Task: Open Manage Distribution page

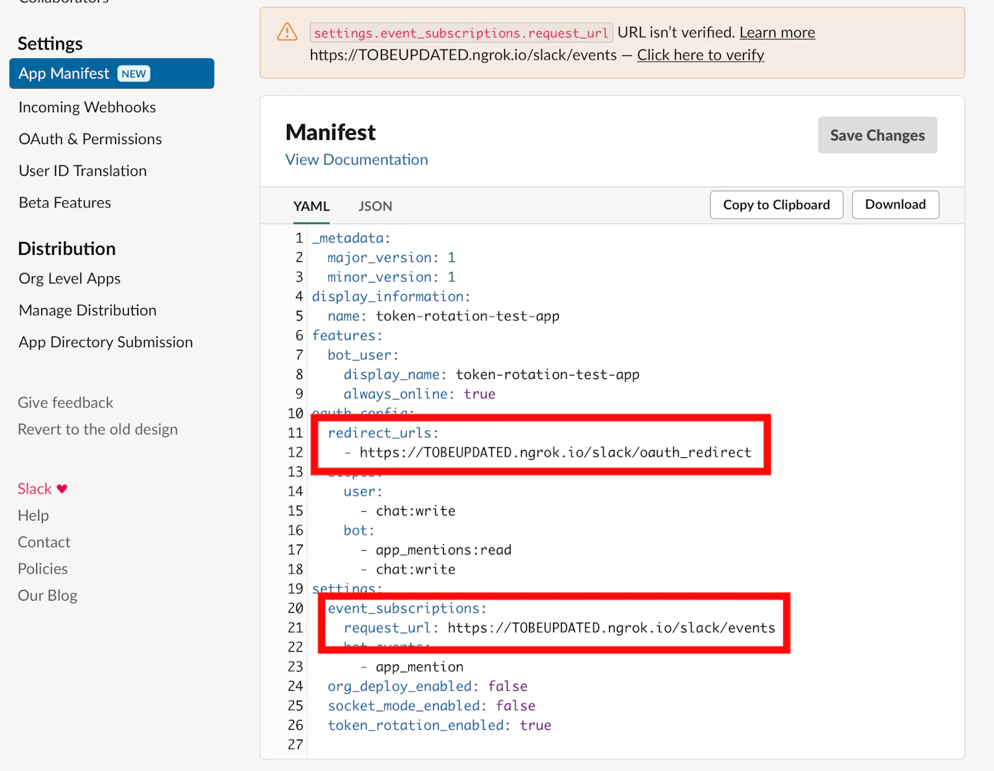Action: (87, 311)
